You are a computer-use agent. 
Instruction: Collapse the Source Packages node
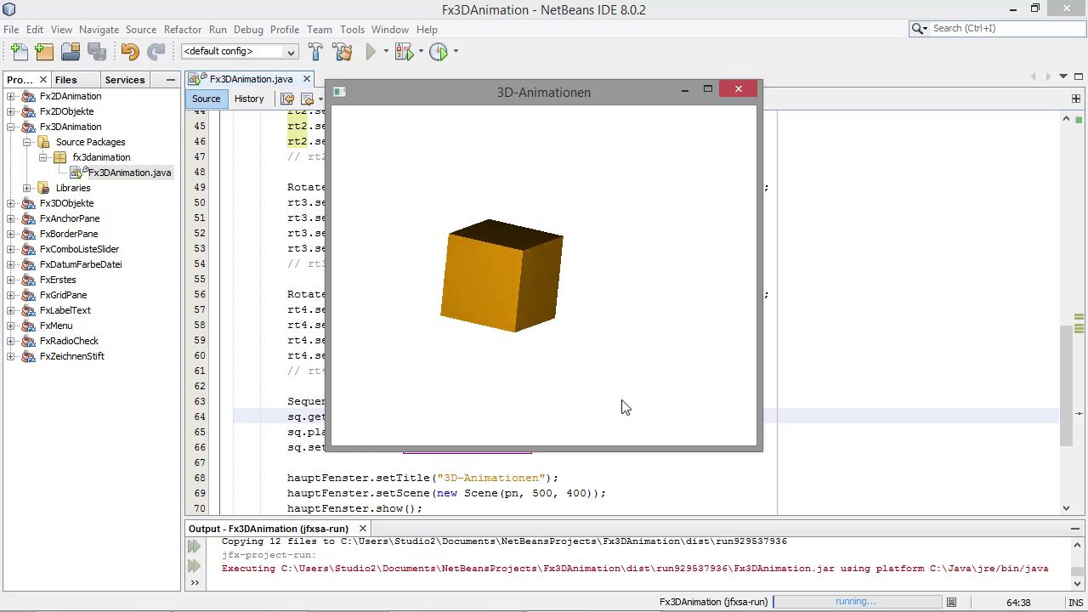pos(26,142)
